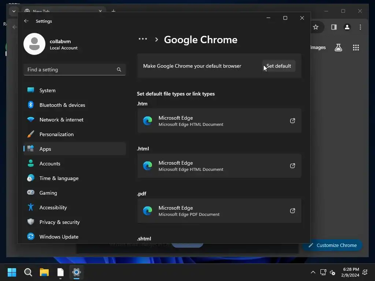Click the collabvm user avatar
The image size is (375, 281).
[x=34, y=44]
